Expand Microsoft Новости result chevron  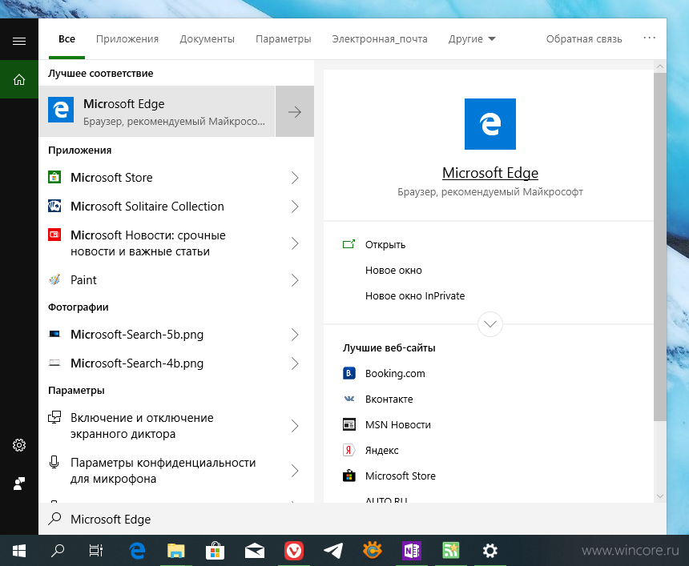295,243
